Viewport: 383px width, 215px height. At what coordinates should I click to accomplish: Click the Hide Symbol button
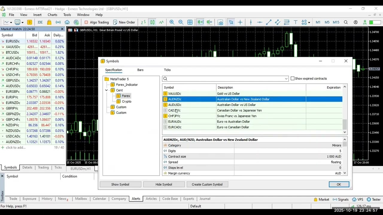pos(164,185)
